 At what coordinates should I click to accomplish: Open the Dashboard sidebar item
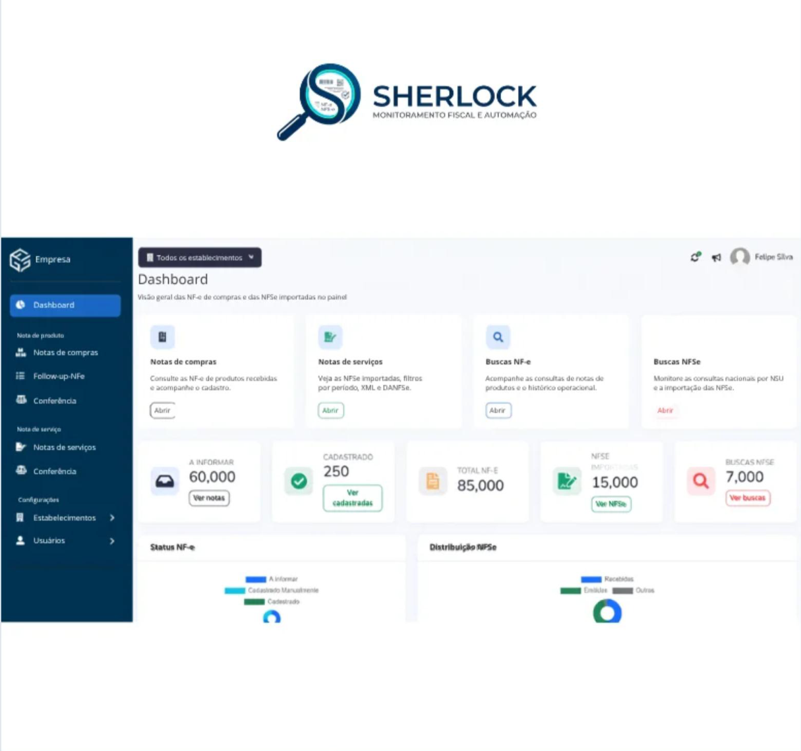65,305
